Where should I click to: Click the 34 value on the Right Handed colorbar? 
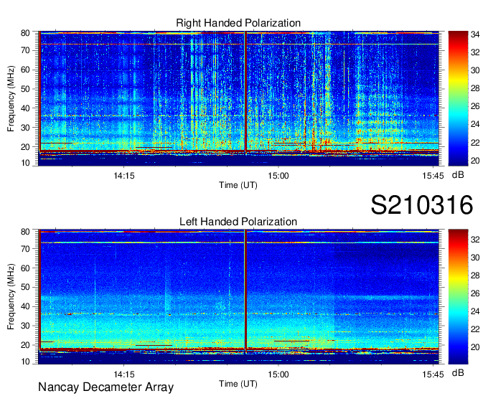point(475,34)
